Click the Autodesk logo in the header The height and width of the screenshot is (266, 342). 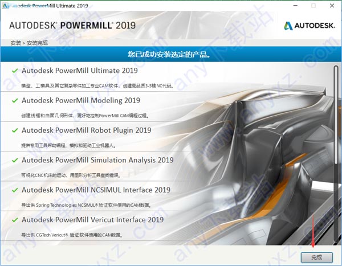308,26
